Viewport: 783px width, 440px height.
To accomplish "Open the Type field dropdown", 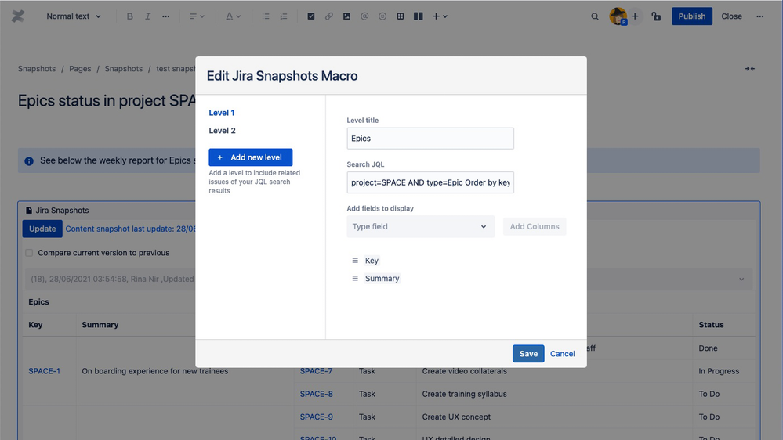I will [x=420, y=226].
